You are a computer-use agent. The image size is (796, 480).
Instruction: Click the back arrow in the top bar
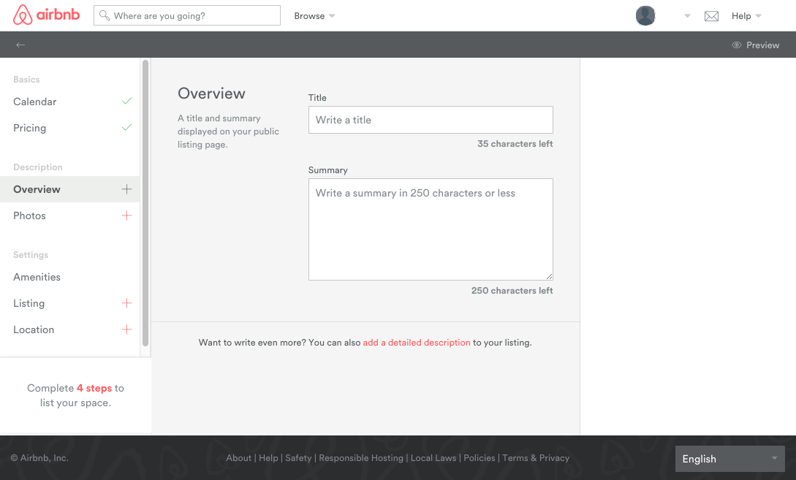[20, 45]
